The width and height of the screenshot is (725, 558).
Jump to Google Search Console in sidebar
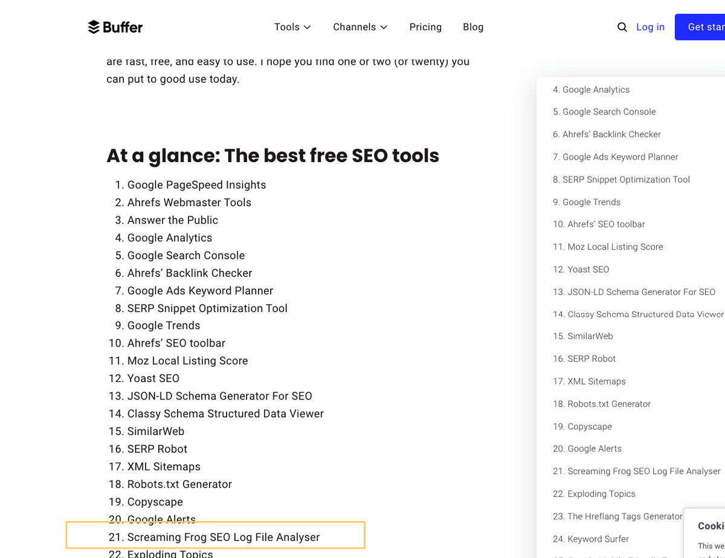pos(604,112)
